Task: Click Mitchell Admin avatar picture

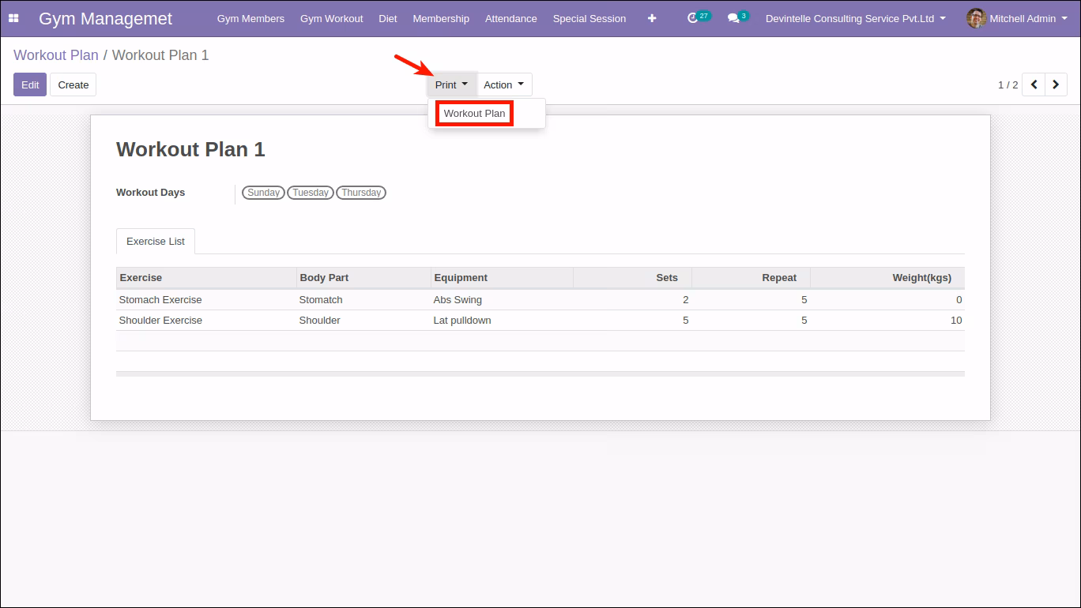Action: pos(976,18)
